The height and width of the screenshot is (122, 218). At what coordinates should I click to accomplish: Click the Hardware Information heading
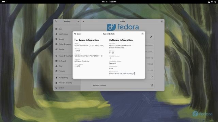87,40
